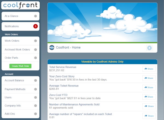
Task: Click the arrow icon in Work Orders row
Action: coord(36,41)
